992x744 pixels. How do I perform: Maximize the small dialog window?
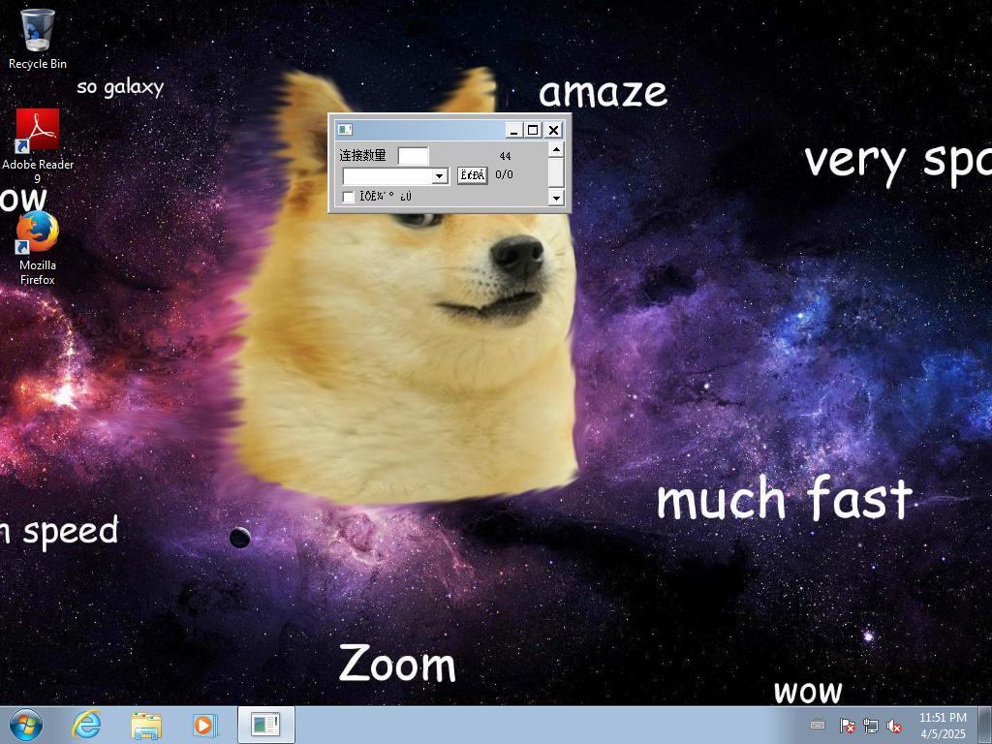click(533, 131)
